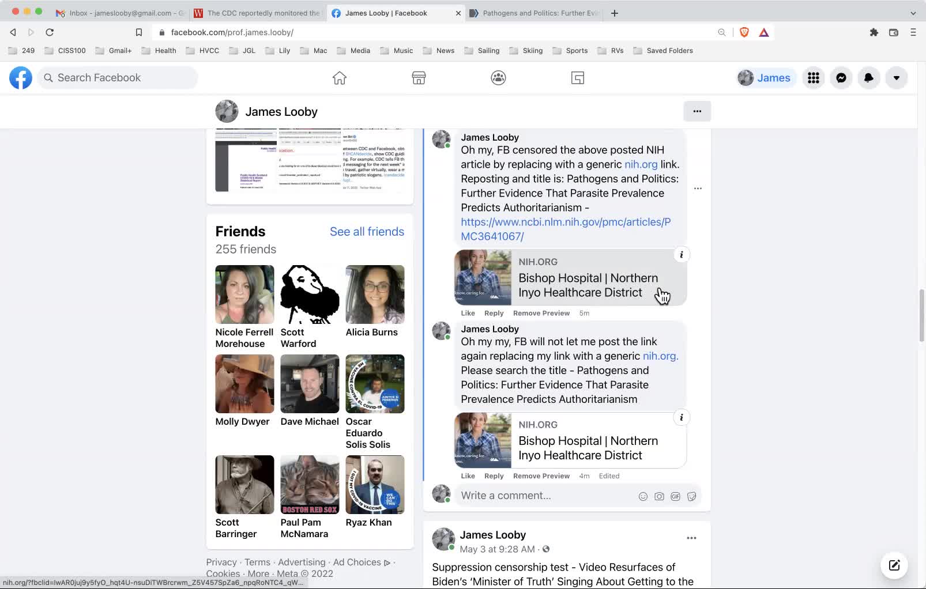Screen dimensions: 926x589
Task: Open Ryaz Khan friend photo
Action: coord(375,485)
